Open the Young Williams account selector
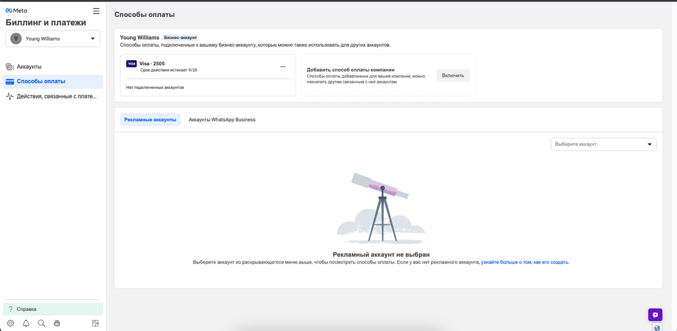 click(x=52, y=38)
